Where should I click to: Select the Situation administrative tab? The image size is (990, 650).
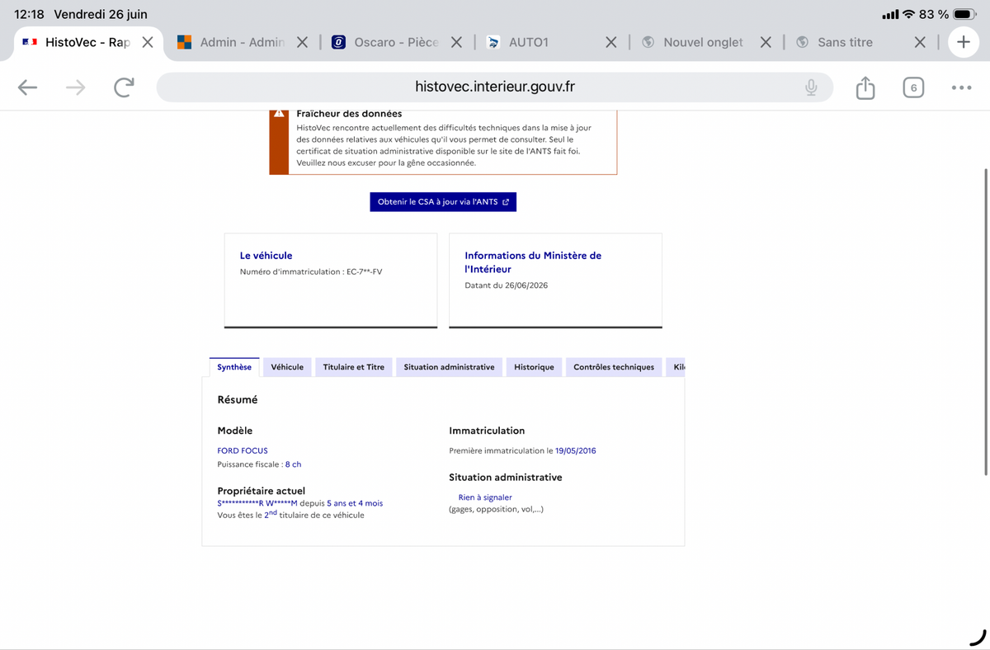(449, 367)
